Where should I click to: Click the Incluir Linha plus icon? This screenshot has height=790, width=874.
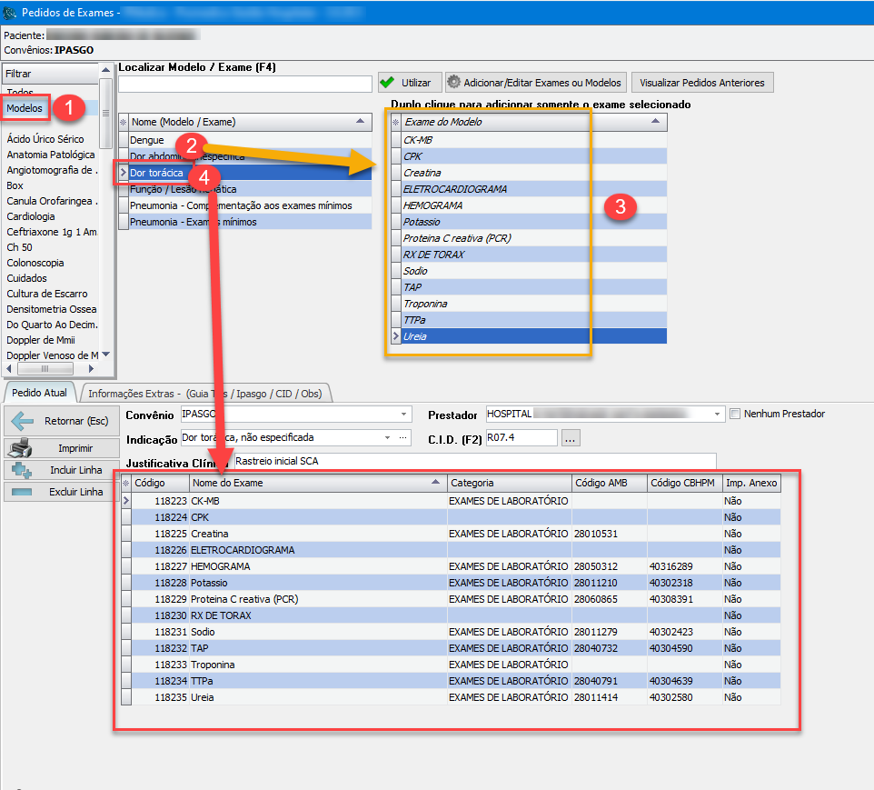22,470
